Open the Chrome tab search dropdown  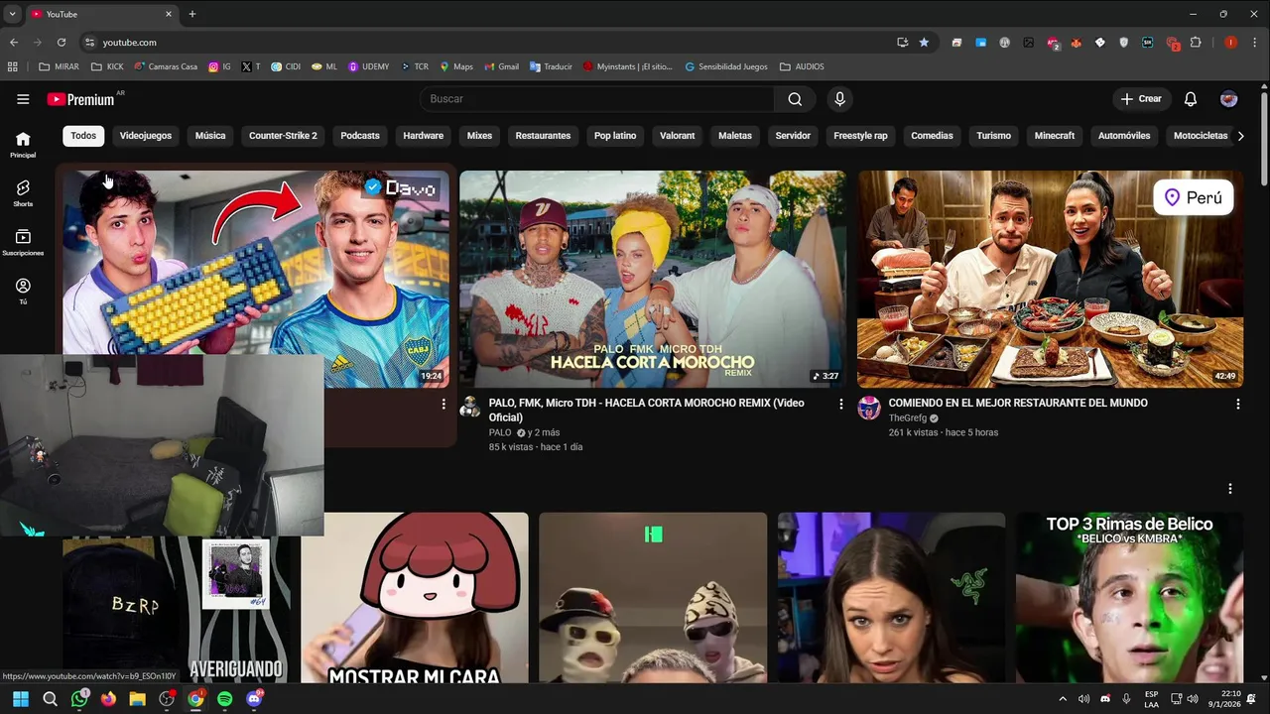tap(12, 14)
